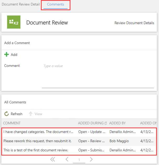The image size is (159, 165).
Task: Click the date in the changed categories row
Action: pyautogui.click(x=147, y=132)
